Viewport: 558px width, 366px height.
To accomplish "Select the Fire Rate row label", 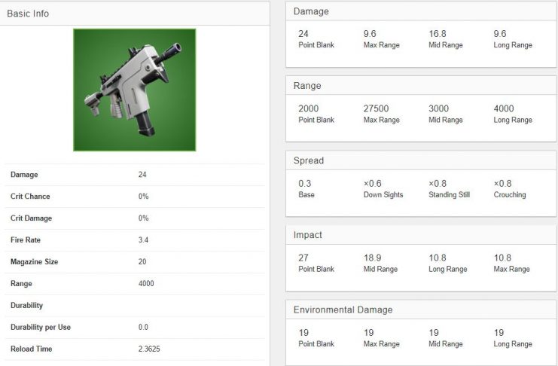I will tap(26, 239).
